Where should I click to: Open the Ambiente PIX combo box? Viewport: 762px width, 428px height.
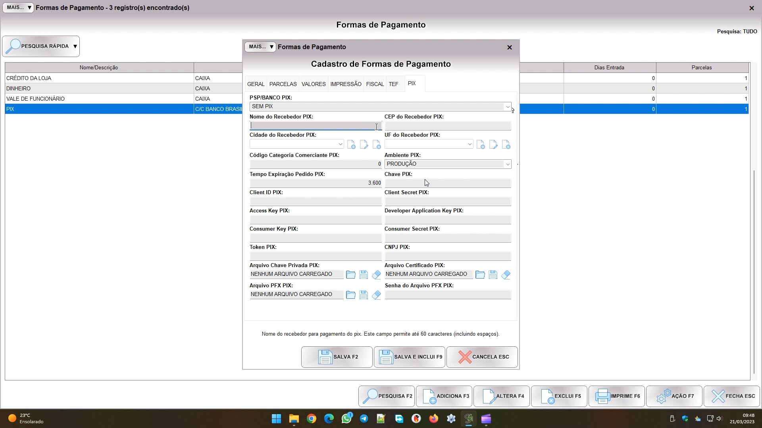[x=507, y=164]
